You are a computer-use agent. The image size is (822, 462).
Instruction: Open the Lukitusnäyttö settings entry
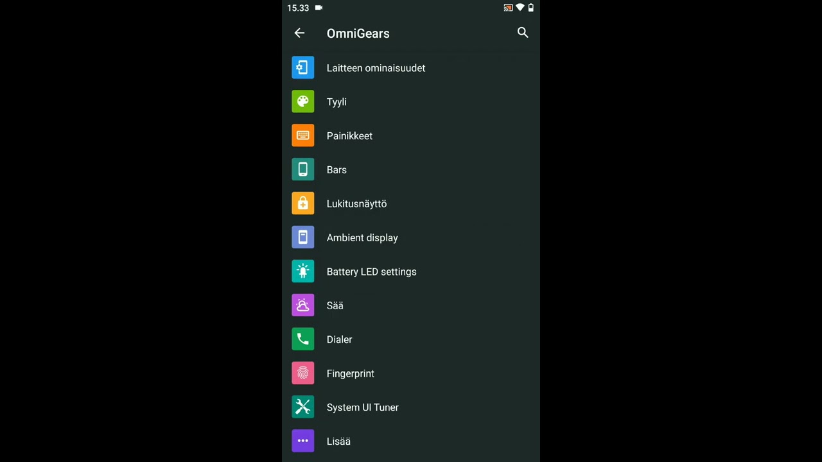[x=411, y=204]
